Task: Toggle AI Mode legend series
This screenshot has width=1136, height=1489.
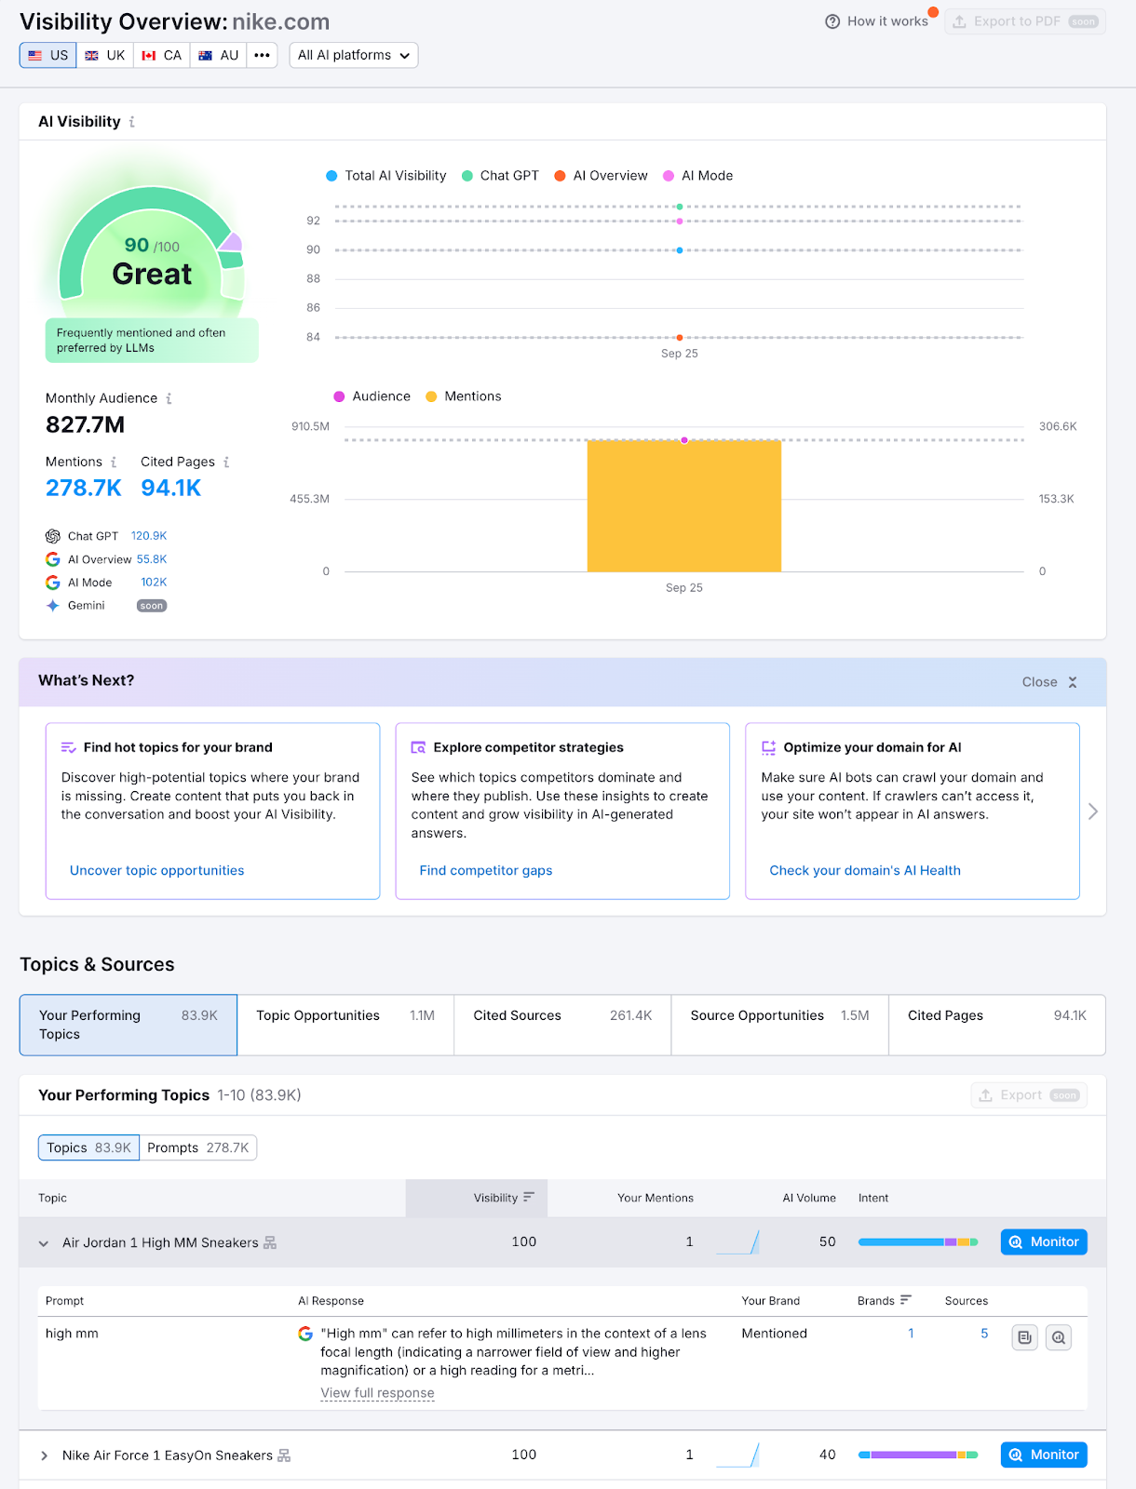Action: pos(698,176)
